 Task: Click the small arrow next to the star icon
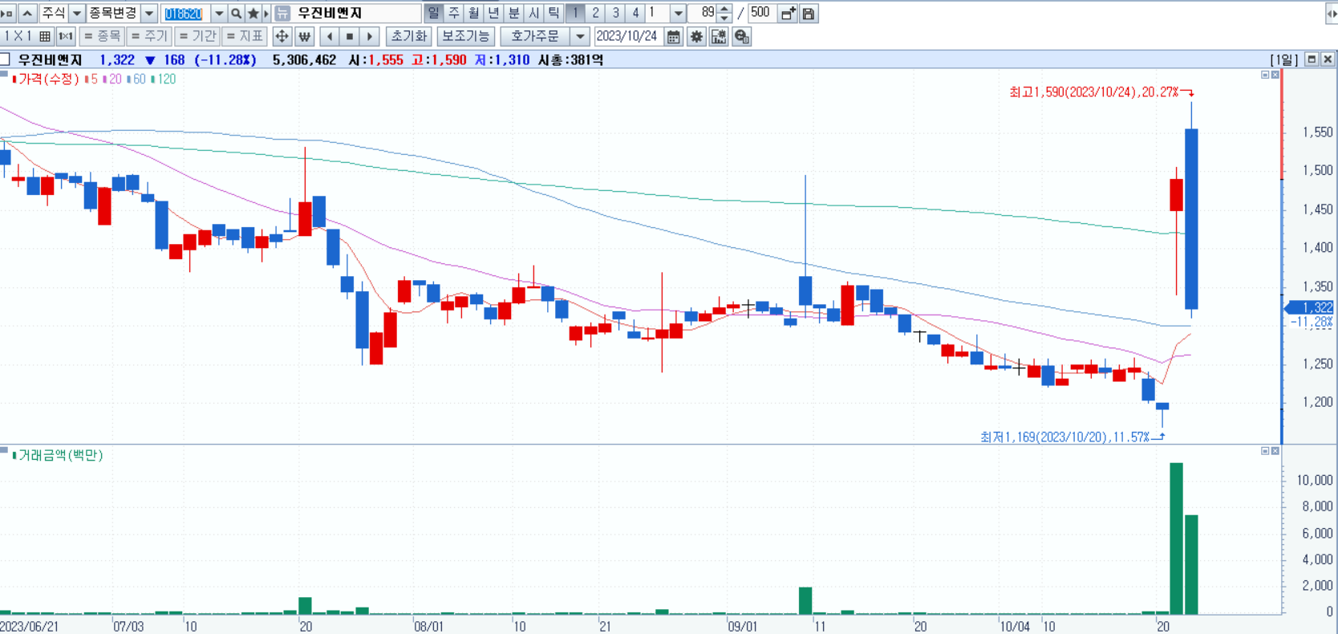click(266, 13)
